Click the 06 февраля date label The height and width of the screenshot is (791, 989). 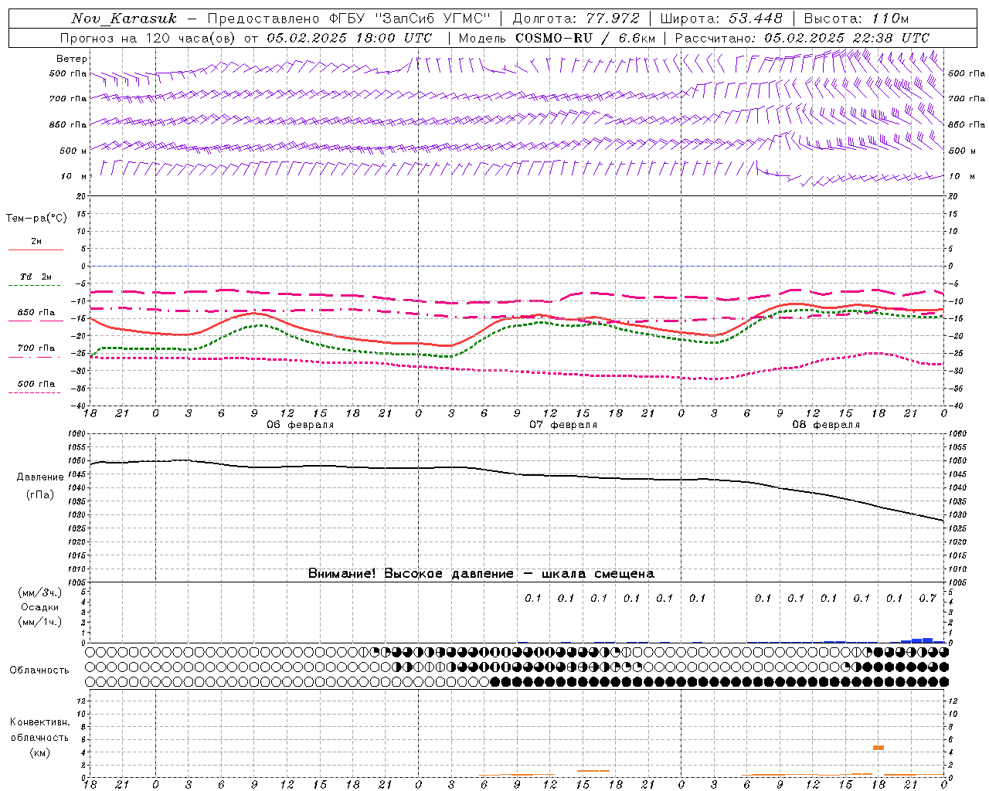(x=300, y=425)
